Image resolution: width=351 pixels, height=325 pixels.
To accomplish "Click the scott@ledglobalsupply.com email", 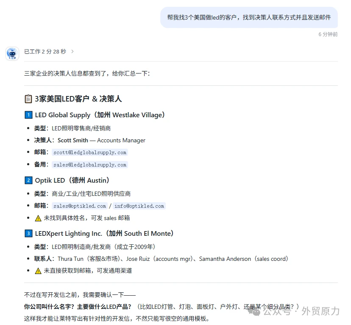I will click(x=90, y=153).
